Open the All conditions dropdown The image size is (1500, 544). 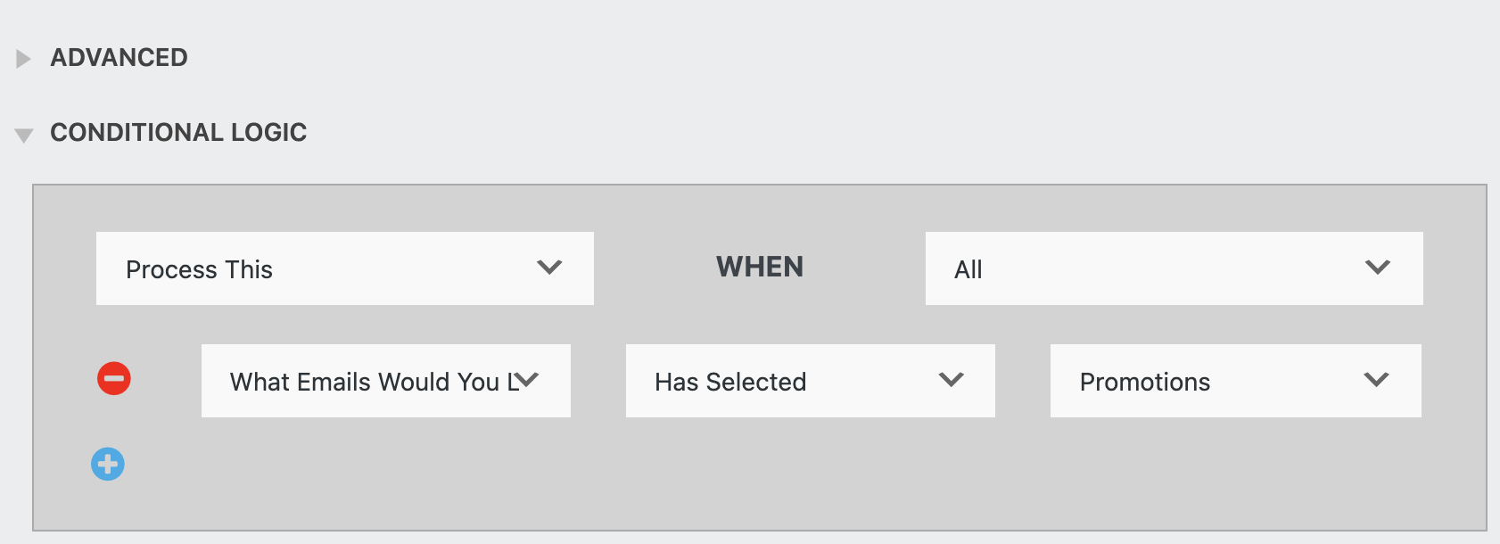(x=1173, y=268)
